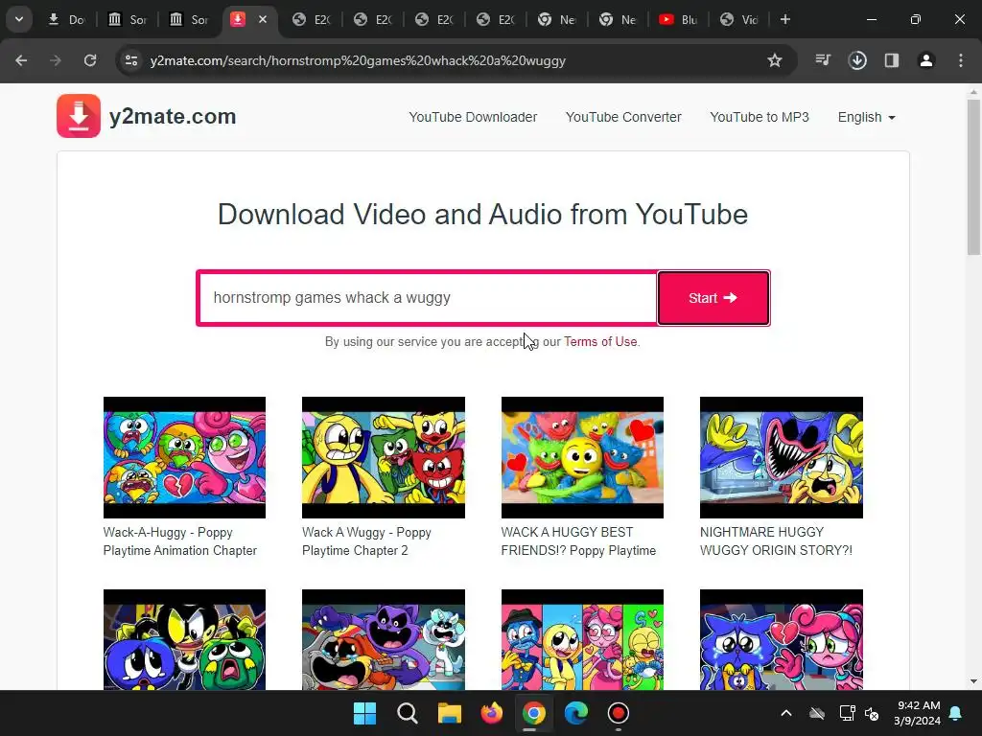Click the muted volume tray icon

[x=872, y=713]
